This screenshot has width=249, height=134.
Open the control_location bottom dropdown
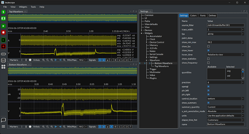(x=225, y=99)
